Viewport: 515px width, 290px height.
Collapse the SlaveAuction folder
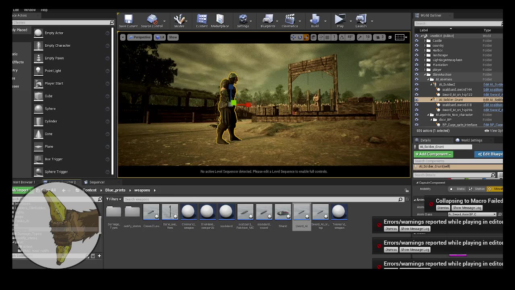(x=424, y=75)
